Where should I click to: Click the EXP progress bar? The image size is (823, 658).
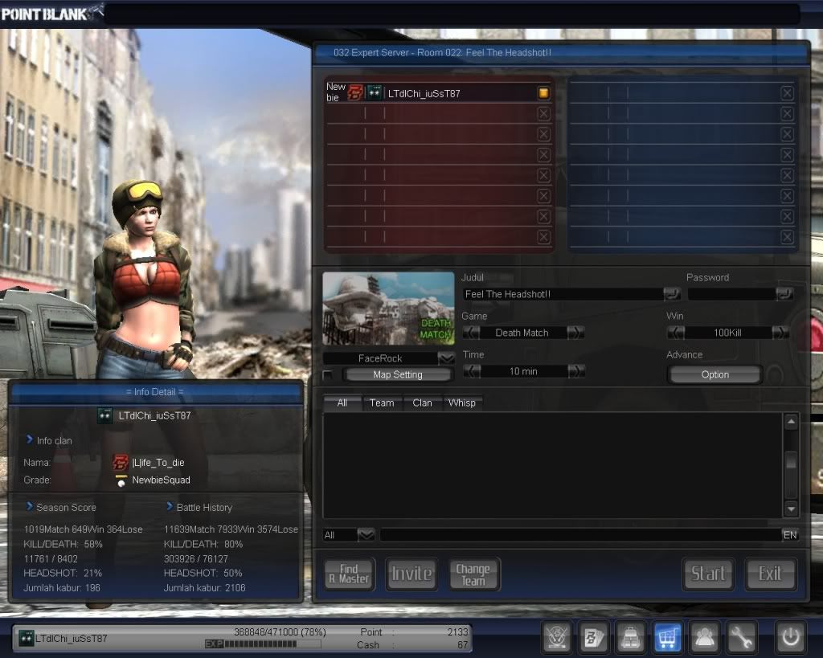[x=263, y=644]
